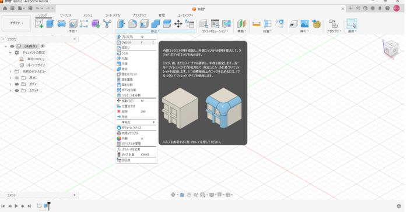The width and height of the screenshot is (407, 212).
Task: Expand the 原点 tree node
Action: point(10,78)
